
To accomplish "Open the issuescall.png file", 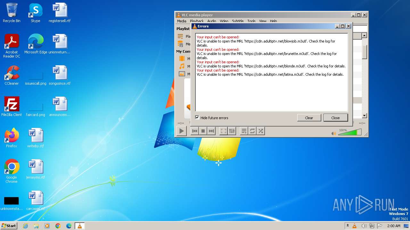I will tap(36, 79).
